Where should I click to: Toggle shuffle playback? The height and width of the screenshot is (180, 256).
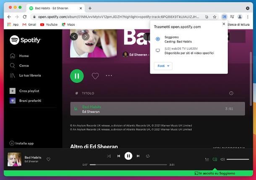(x=109, y=156)
